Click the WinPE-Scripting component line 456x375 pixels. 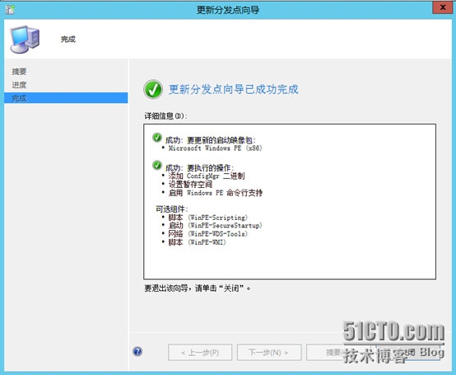click(x=208, y=218)
